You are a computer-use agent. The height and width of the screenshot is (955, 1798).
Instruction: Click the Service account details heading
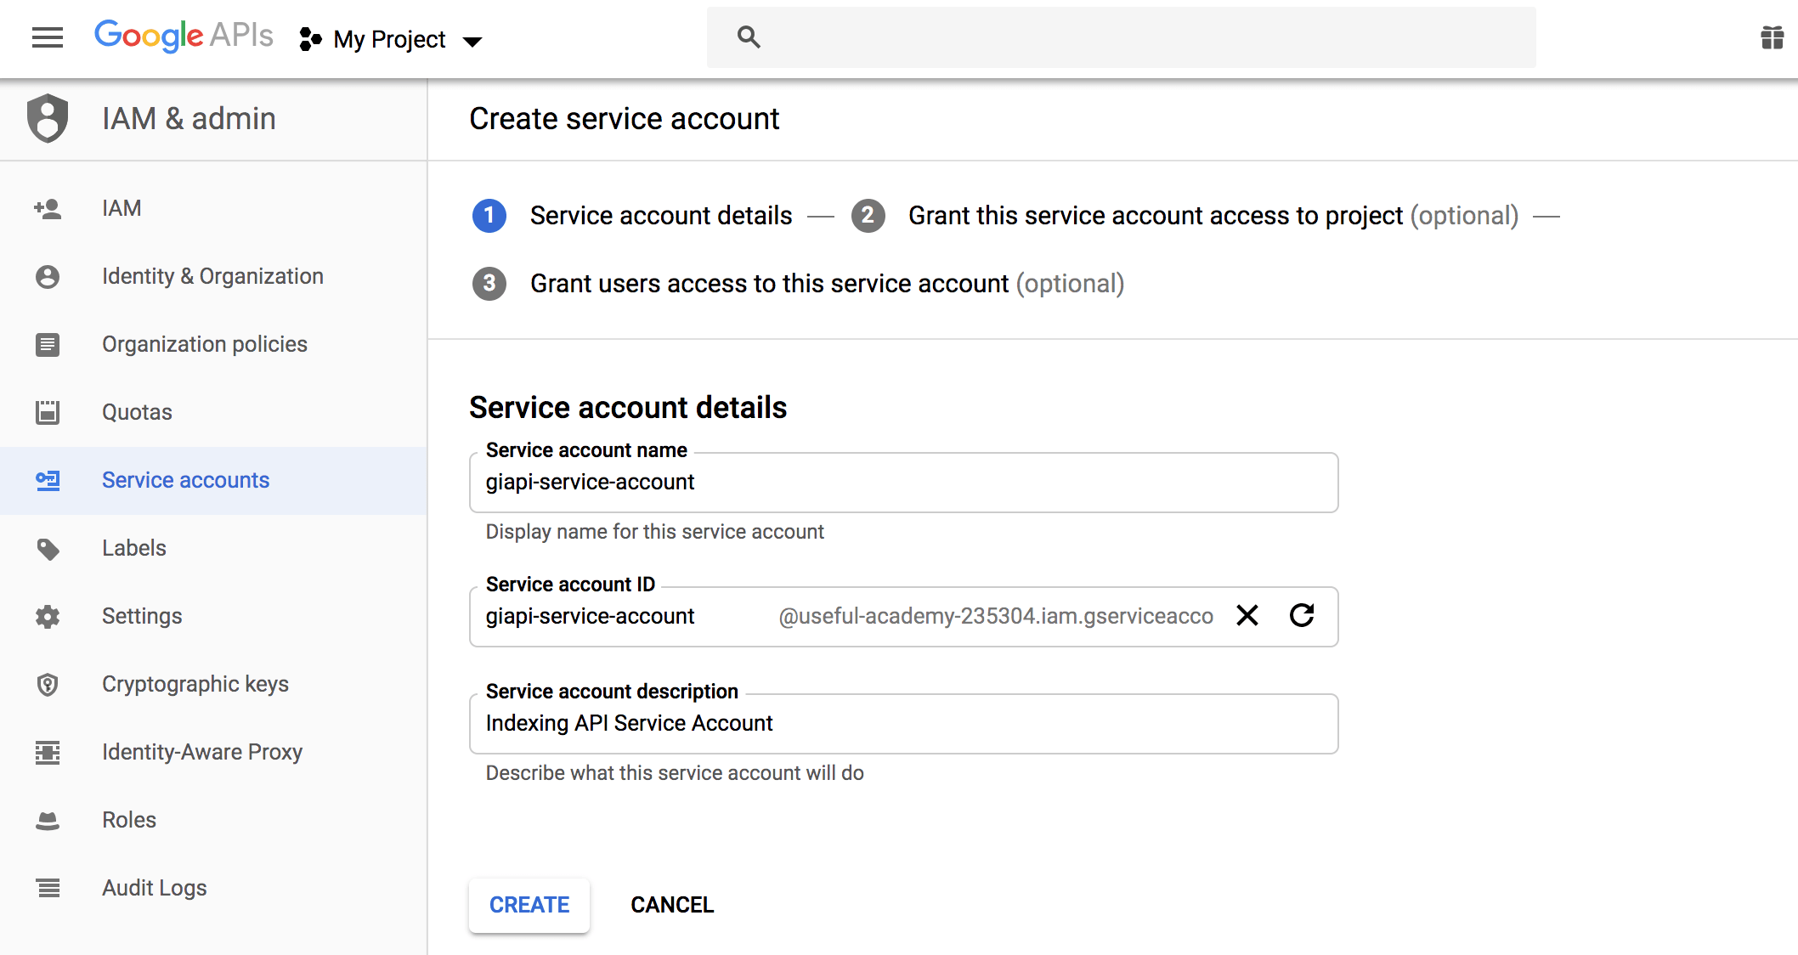pyautogui.click(x=628, y=408)
